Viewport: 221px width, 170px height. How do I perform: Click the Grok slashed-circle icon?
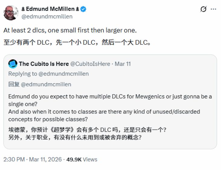(203, 9)
